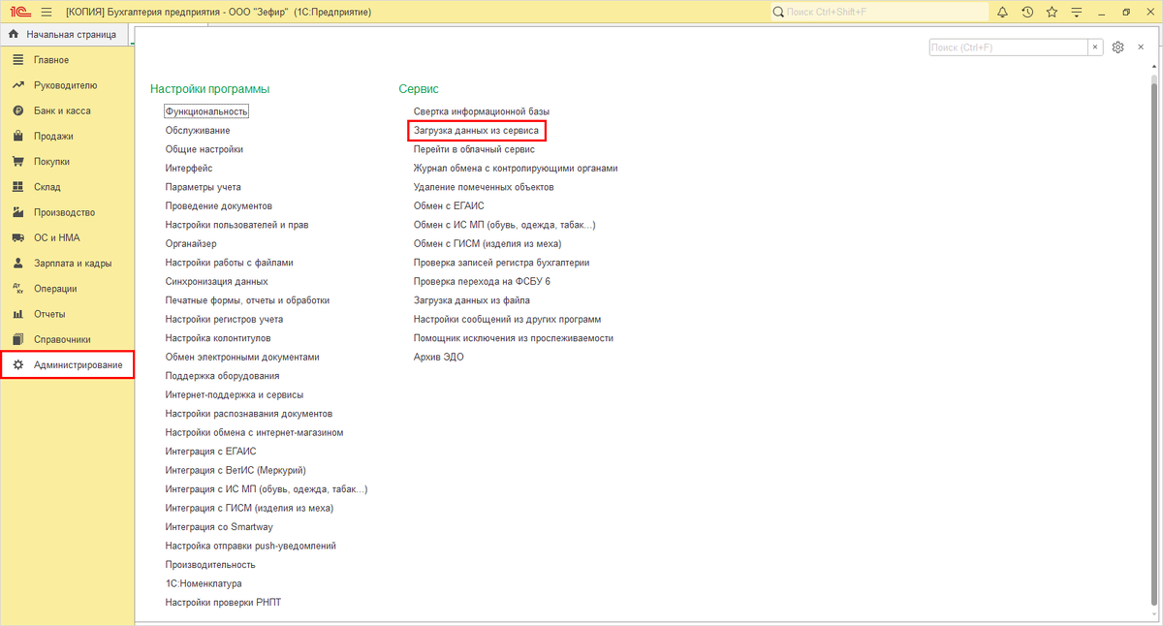Select the Администрирование section
Screen dimensions: 1163x626
(67, 364)
